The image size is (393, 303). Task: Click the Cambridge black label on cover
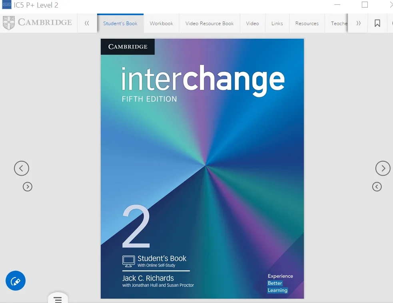[128, 47]
